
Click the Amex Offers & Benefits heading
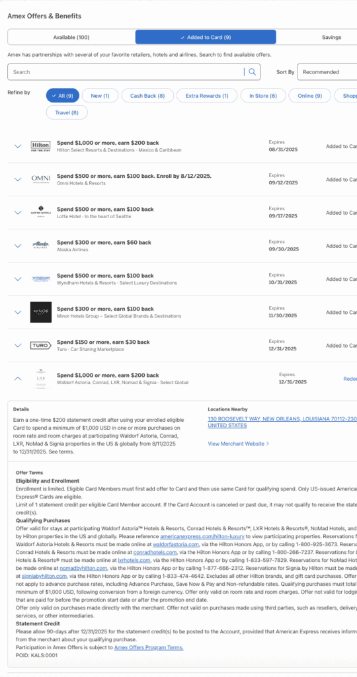pyautogui.click(x=44, y=16)
